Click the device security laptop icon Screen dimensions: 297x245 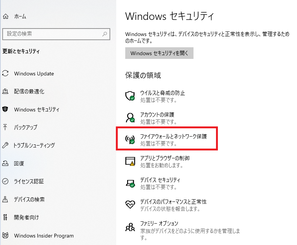[x=130, y=183]
